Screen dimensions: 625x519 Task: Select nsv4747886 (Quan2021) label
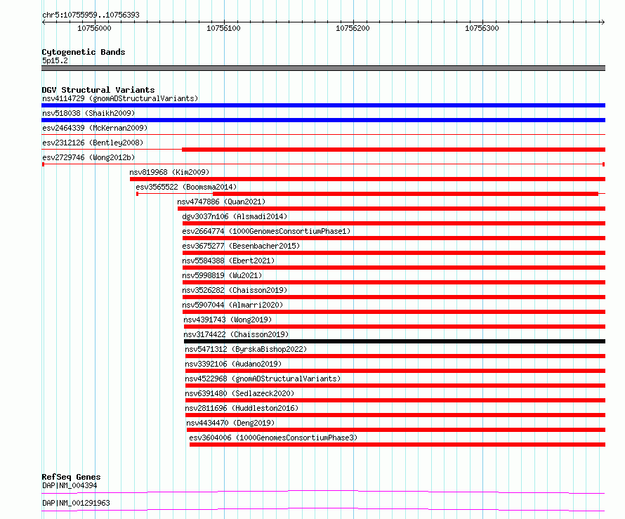point(221,202)
